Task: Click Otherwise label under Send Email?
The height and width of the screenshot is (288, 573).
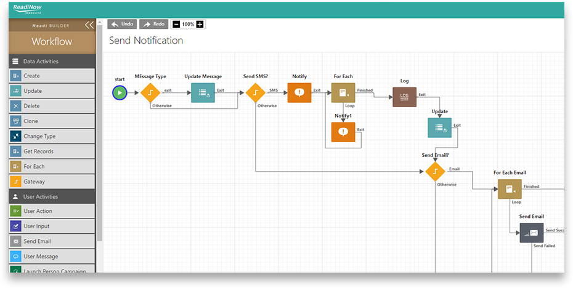Action: [x=447, y=185]
